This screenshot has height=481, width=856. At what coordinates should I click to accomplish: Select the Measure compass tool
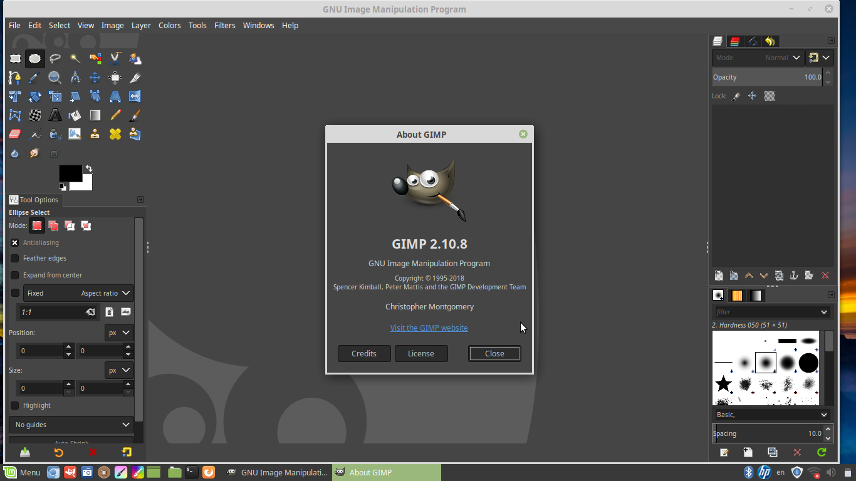[x=75, y=78]
